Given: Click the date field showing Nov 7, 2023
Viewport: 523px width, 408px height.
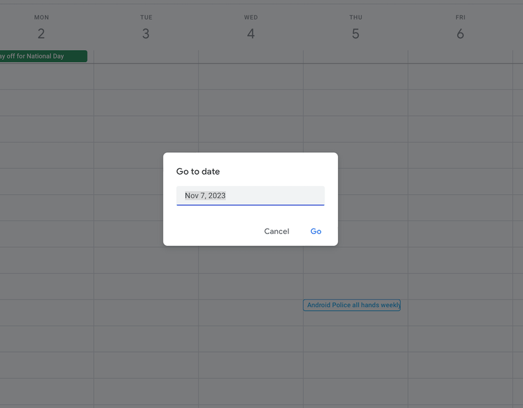Looking at the screenshot, I should 250,195.
